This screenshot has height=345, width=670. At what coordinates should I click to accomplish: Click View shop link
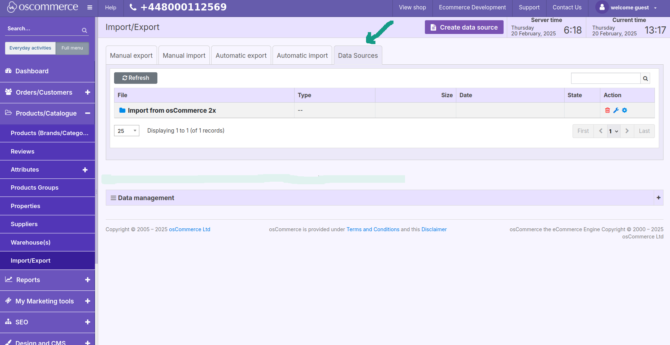[x=413, y=8]
